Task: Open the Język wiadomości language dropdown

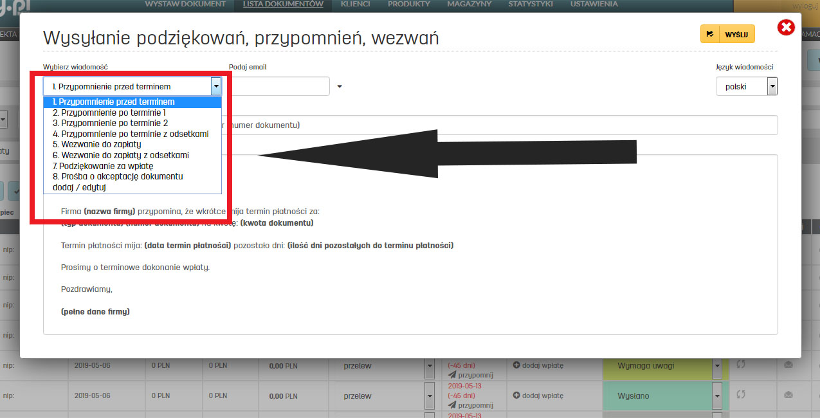Action: tap(772, 86)
